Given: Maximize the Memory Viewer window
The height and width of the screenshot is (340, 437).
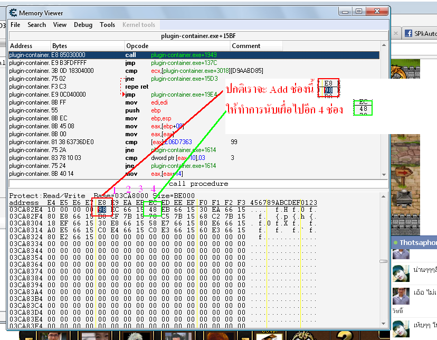Looking at the screenshot, I should coord(359,12).
